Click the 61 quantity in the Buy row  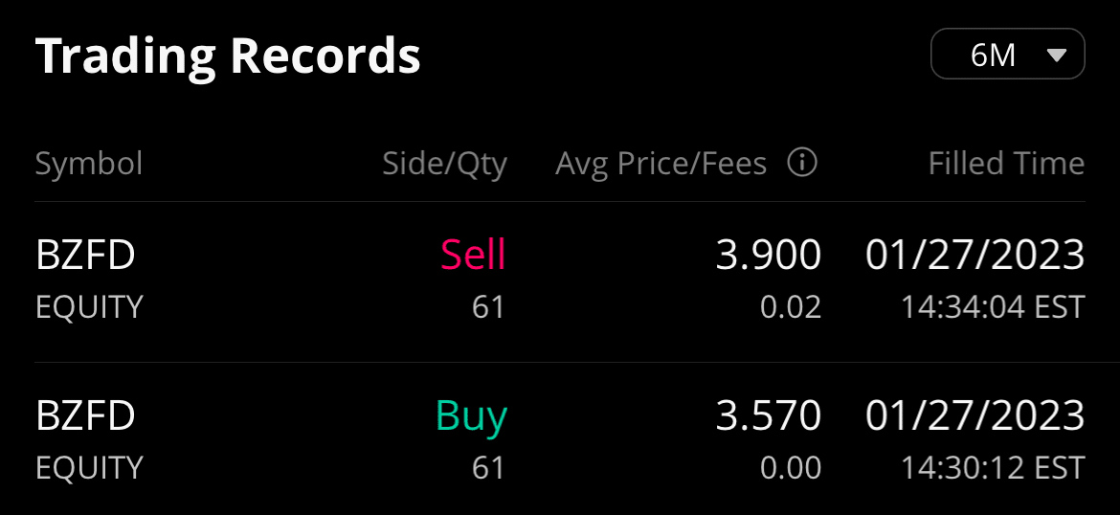(x=488, y=468)
